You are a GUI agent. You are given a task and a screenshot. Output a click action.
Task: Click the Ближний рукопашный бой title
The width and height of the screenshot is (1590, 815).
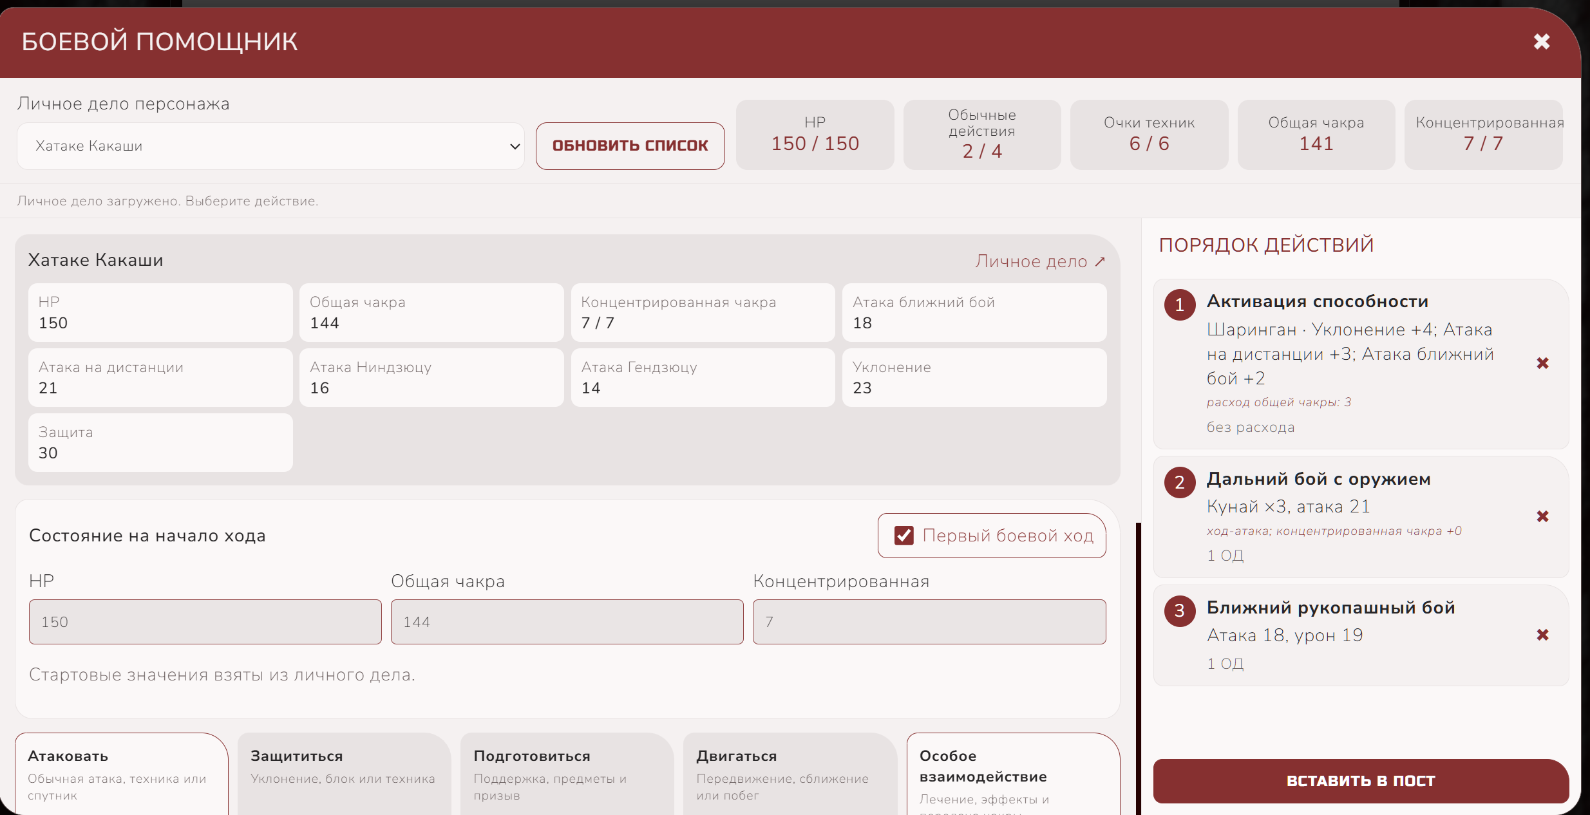pyautogui.click(x=1330, y=608)
